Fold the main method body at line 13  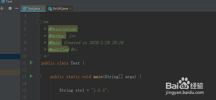point(39,76)
